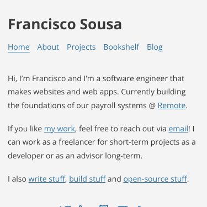Viewport: 207px width, 207px height.
Task: Visit the "open-source stuff" link
Action: pyautogui.click(x=155, y=179)
